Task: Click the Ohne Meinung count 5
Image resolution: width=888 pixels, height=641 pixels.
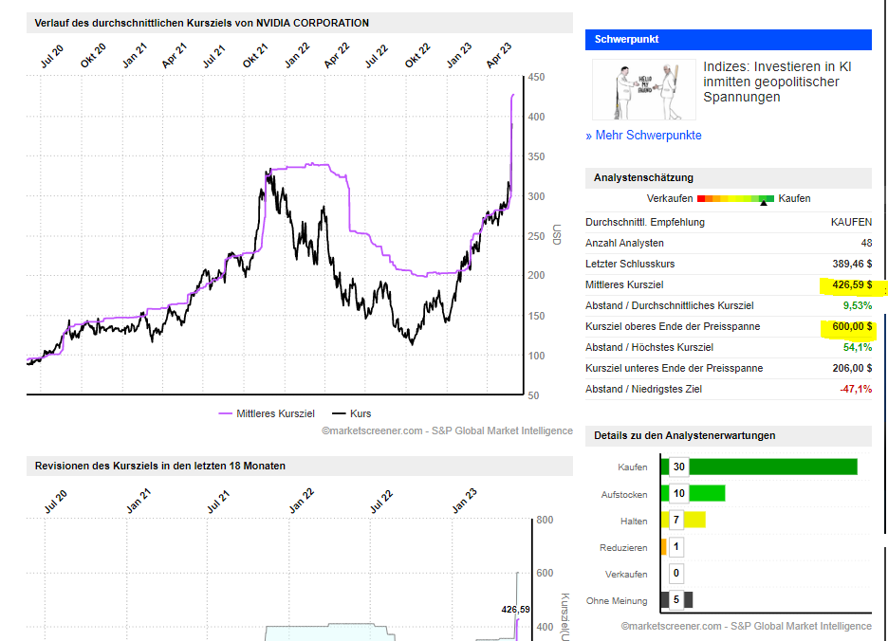Action: [x=676, y=599]
